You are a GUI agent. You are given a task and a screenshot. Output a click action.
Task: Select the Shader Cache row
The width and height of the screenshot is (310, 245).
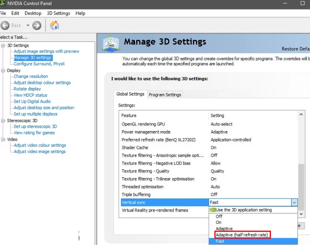point(209,147)
